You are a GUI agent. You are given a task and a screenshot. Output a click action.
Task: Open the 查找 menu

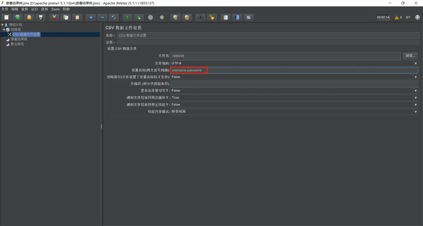click(x=25, y=9)
